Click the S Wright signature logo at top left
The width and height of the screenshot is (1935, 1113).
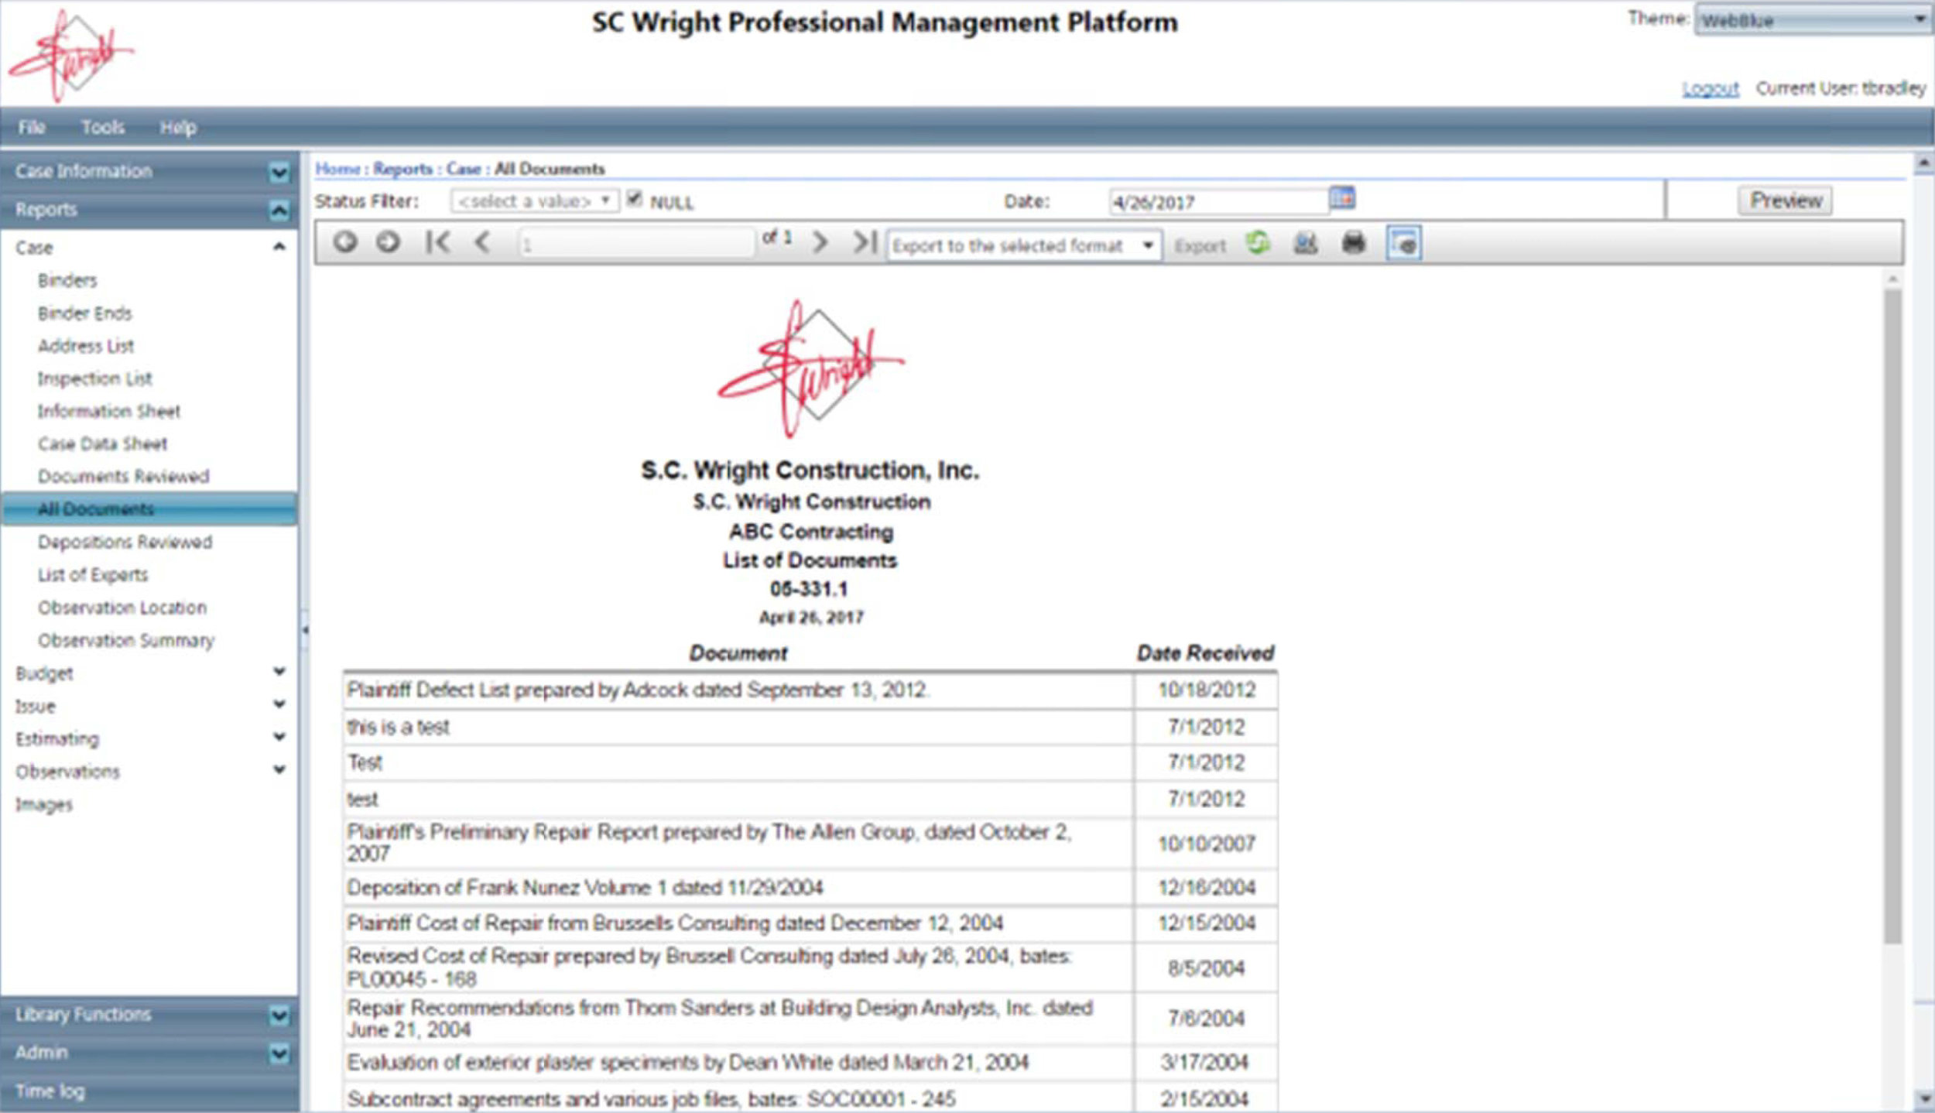(71, 54)
